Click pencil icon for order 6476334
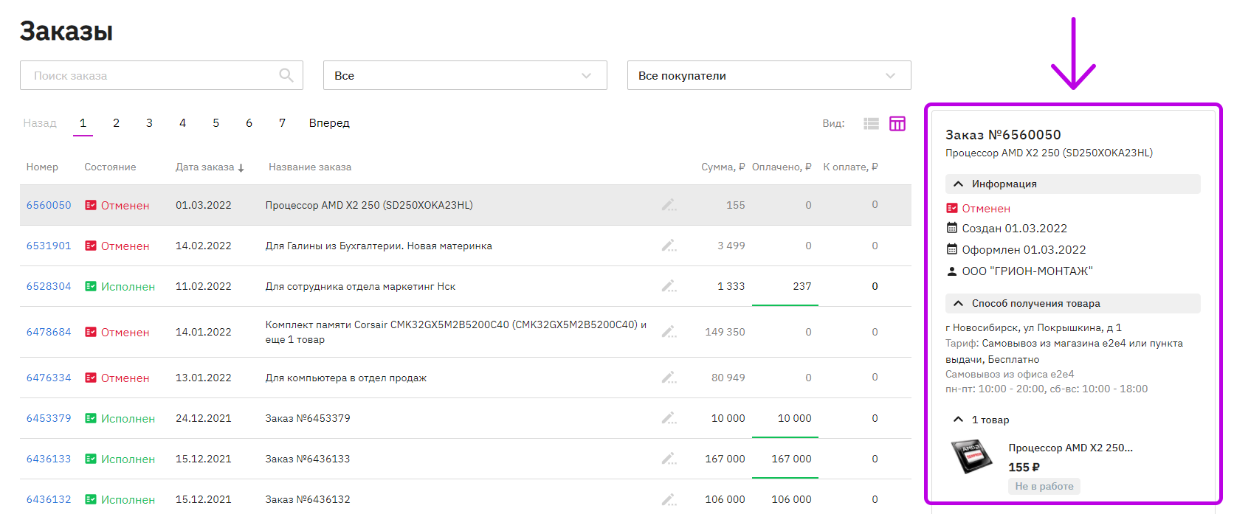The width and height of the screenshot is (1234, 514). [x=669, y=378]
